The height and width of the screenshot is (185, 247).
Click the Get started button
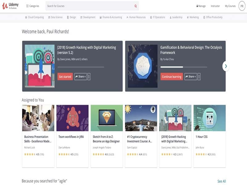[65, 76]
